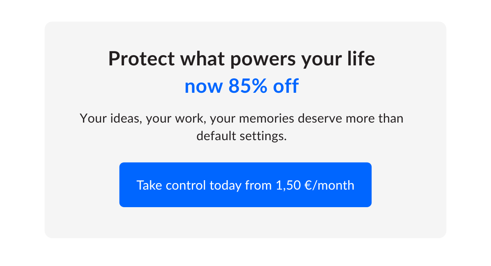Click the "Take control today" blue button

click(245, 185)
